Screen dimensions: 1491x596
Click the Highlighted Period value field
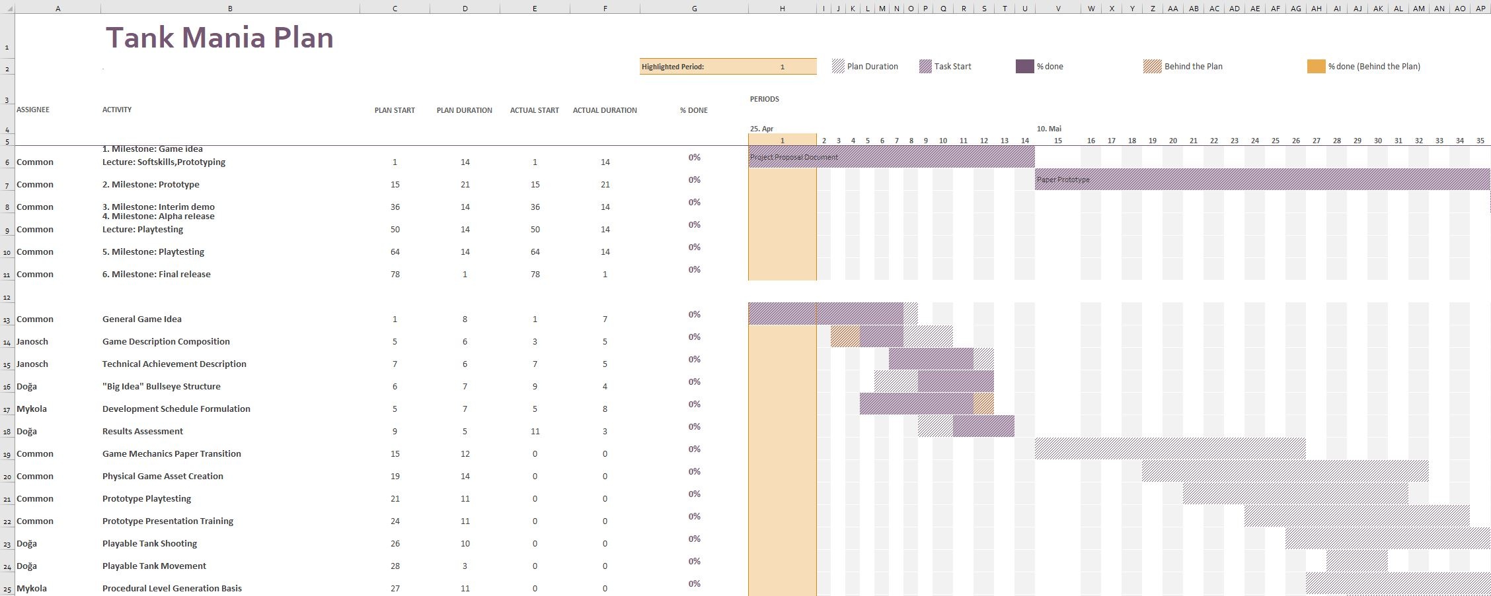[783, 67]
